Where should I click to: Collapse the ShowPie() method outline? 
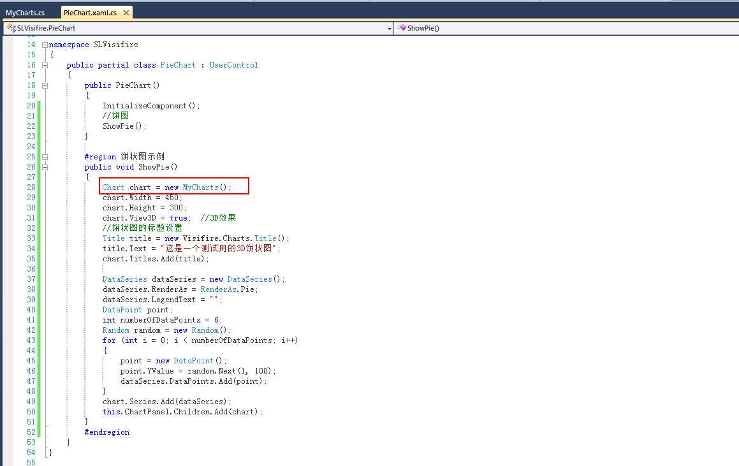45,167
